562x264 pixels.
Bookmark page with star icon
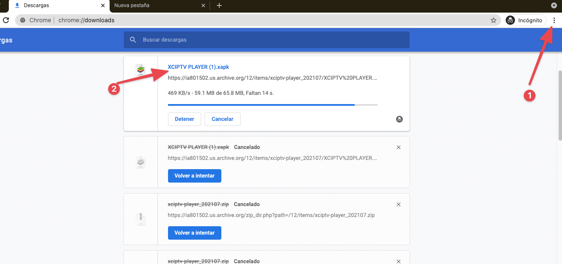[494, 20]
